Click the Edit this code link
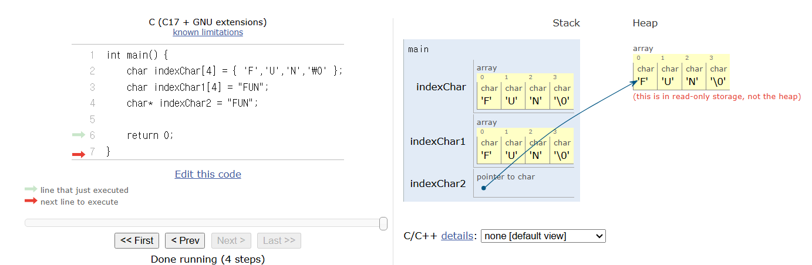 click(208, 174)
